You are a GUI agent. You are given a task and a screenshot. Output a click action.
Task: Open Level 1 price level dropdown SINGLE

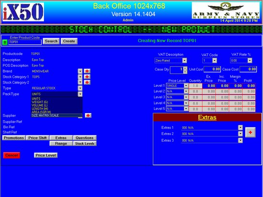[186, 86]
